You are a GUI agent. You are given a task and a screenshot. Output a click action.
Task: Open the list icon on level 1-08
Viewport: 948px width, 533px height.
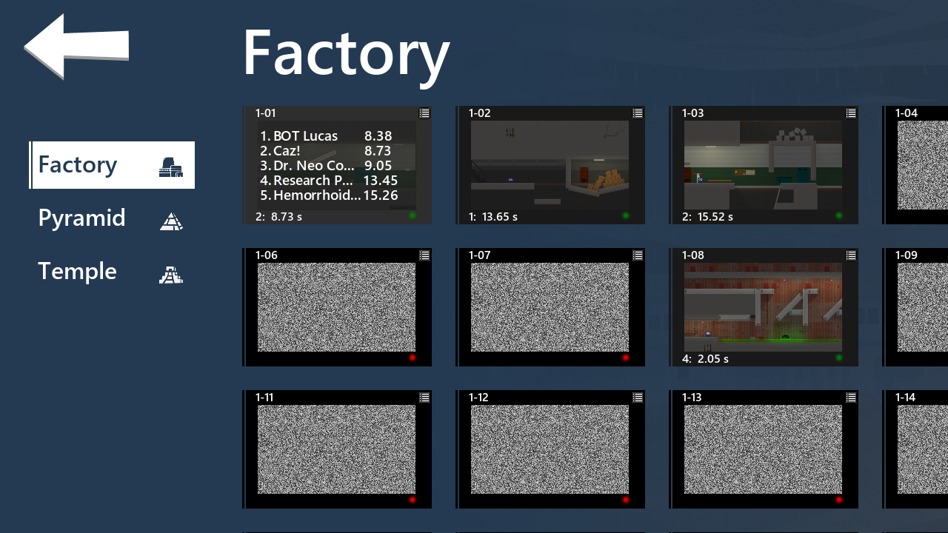point(851,255)
